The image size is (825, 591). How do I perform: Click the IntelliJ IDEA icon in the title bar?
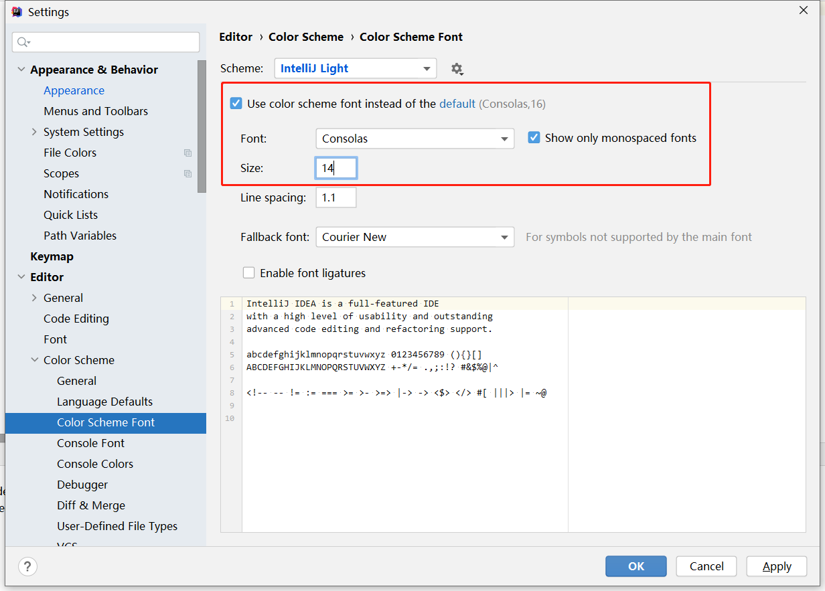[16, 11]
